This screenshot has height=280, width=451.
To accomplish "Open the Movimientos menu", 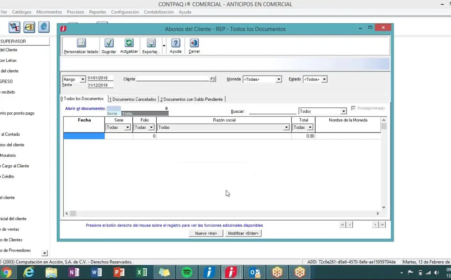I will (x=49, y=12).
